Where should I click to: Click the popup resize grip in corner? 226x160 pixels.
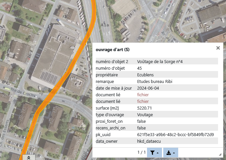click(x=220, y=154)
